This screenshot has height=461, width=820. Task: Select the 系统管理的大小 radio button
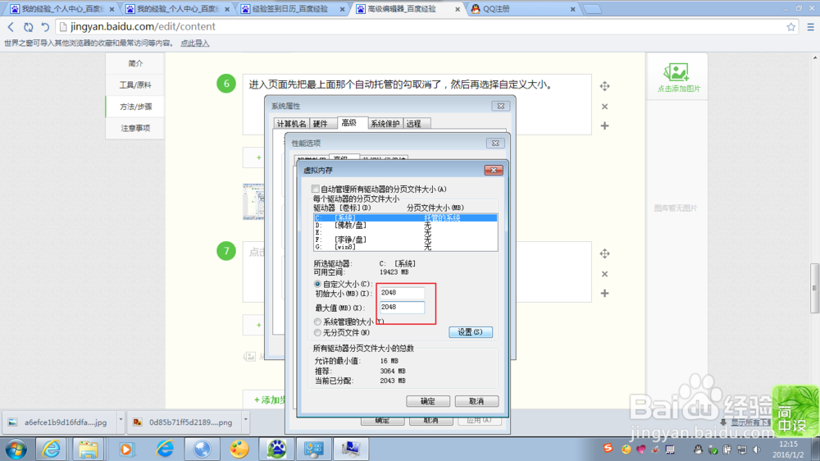point(317,322)
